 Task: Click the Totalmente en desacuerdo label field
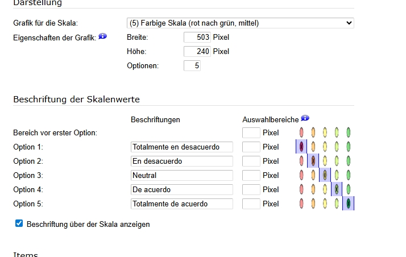(x=182, y=147)
